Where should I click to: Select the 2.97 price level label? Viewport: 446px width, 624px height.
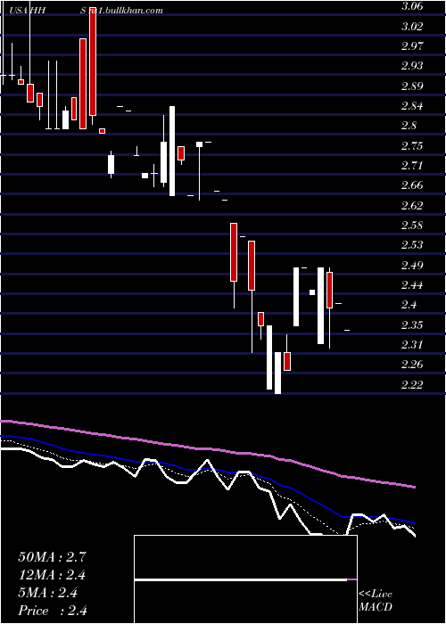(x=412, y=46)
